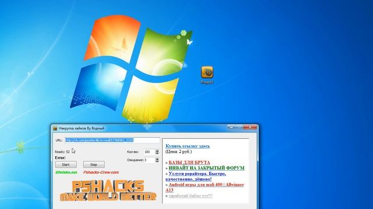Close the Накрутка лайков window
373x209 pixels.
[x=250, y=128]
